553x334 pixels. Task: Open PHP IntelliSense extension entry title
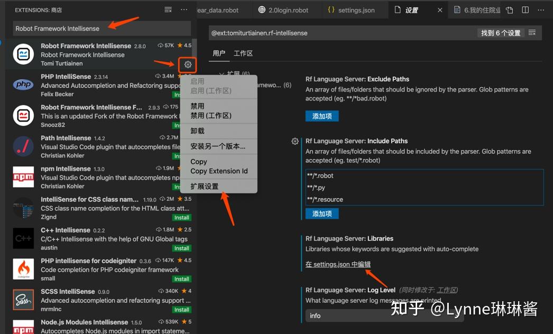[66, 77]
